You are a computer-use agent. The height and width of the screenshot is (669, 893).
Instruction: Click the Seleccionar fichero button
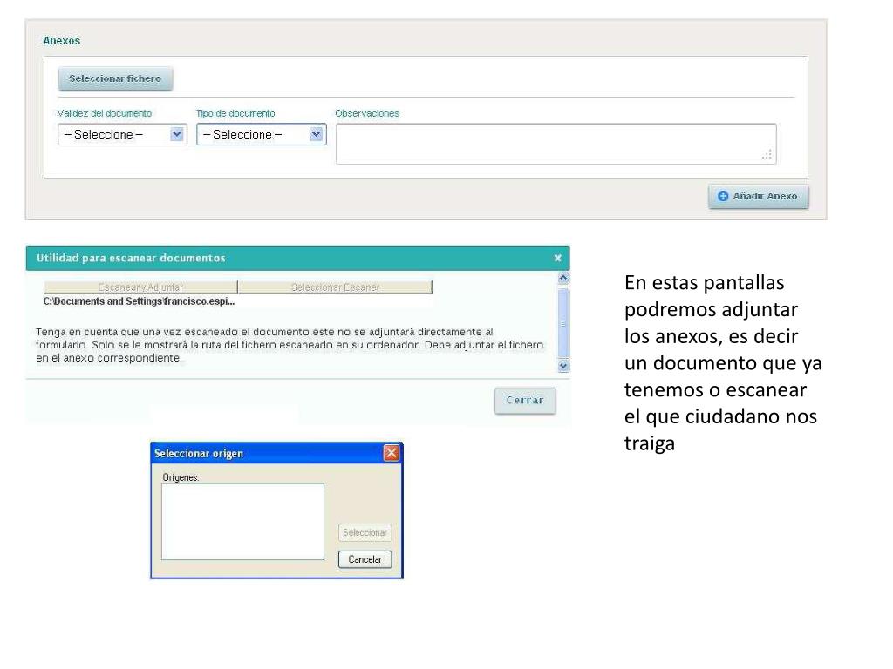[115, 78]
